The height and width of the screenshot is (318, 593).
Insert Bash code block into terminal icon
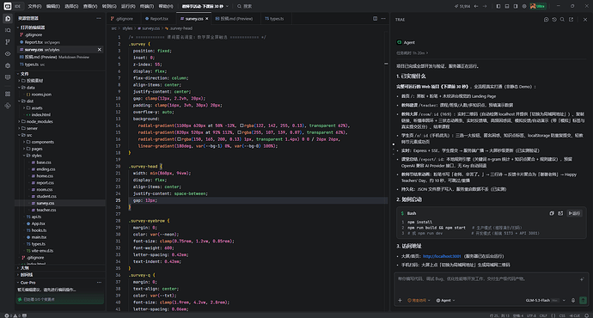(560, 213)
